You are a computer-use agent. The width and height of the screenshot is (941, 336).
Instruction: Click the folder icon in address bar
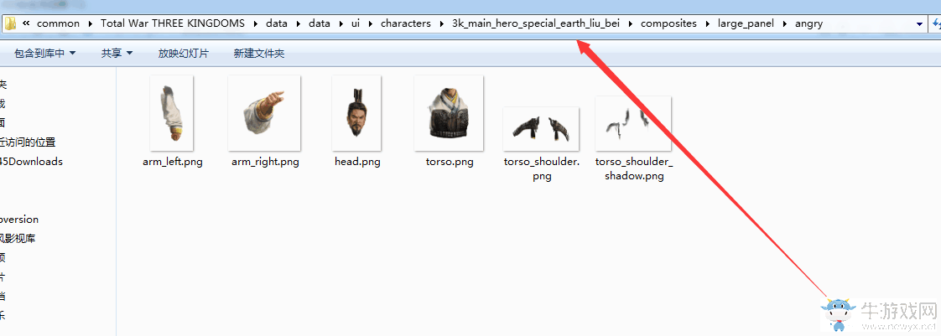pos(10,24)
